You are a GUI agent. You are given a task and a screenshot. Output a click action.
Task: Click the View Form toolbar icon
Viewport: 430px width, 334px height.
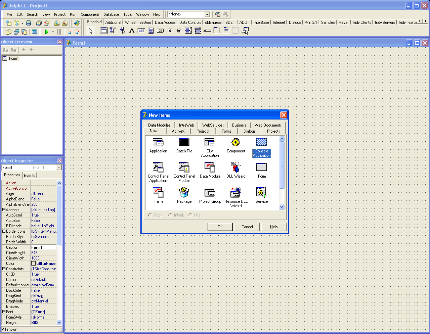[16, 32]
